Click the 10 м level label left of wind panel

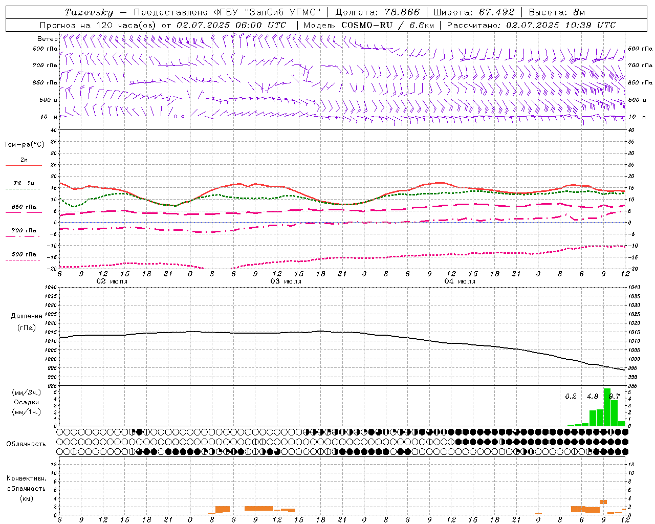[x=49, y=117]
